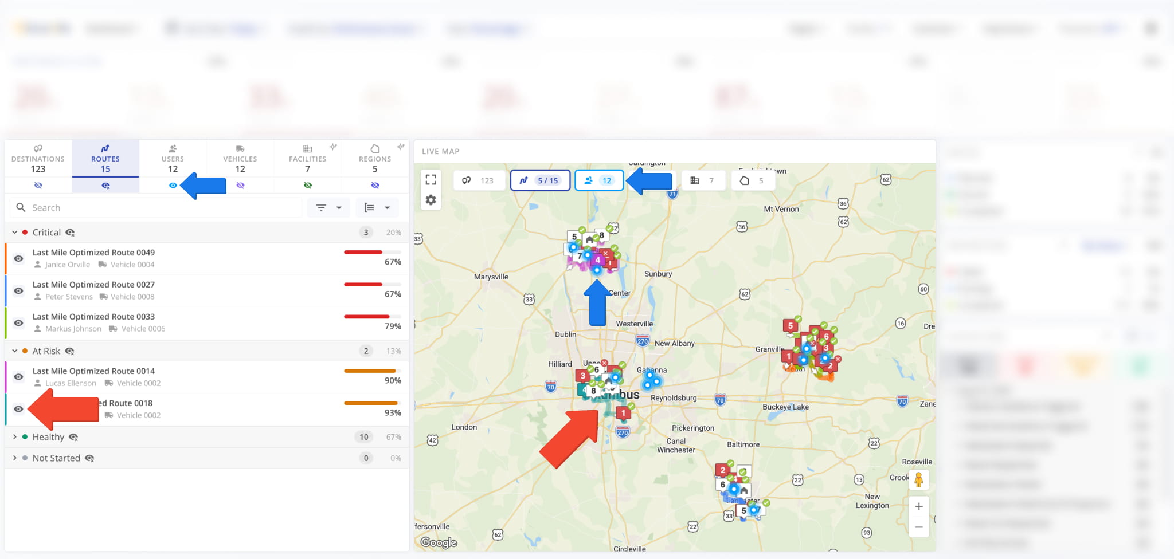1174x559 pixels.
Task: Click the Search routes field
Action: click(x=156, y=207)
